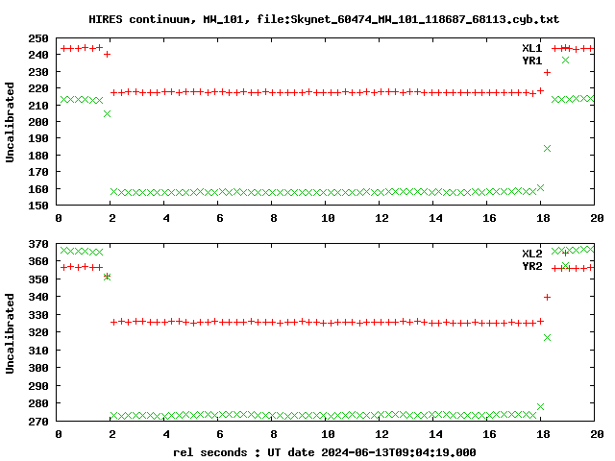Click the YR2 legend label
This screenshot has width=615, height=461.
pyautogui.click(x=531, y=266)
